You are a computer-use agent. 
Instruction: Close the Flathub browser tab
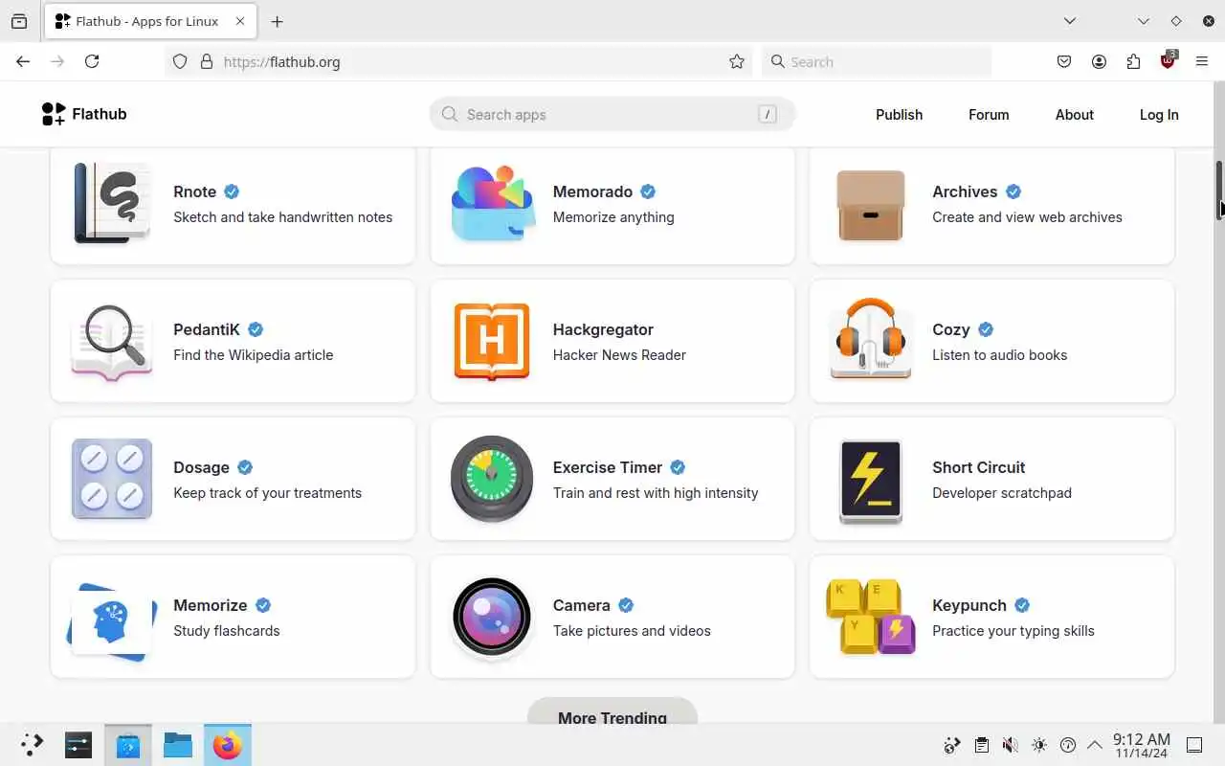(x=239, y=21)
